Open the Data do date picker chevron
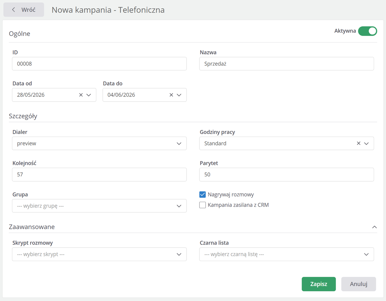Viewport: 386px width, 301px height. pyautogui.click(x=179, y=95)
